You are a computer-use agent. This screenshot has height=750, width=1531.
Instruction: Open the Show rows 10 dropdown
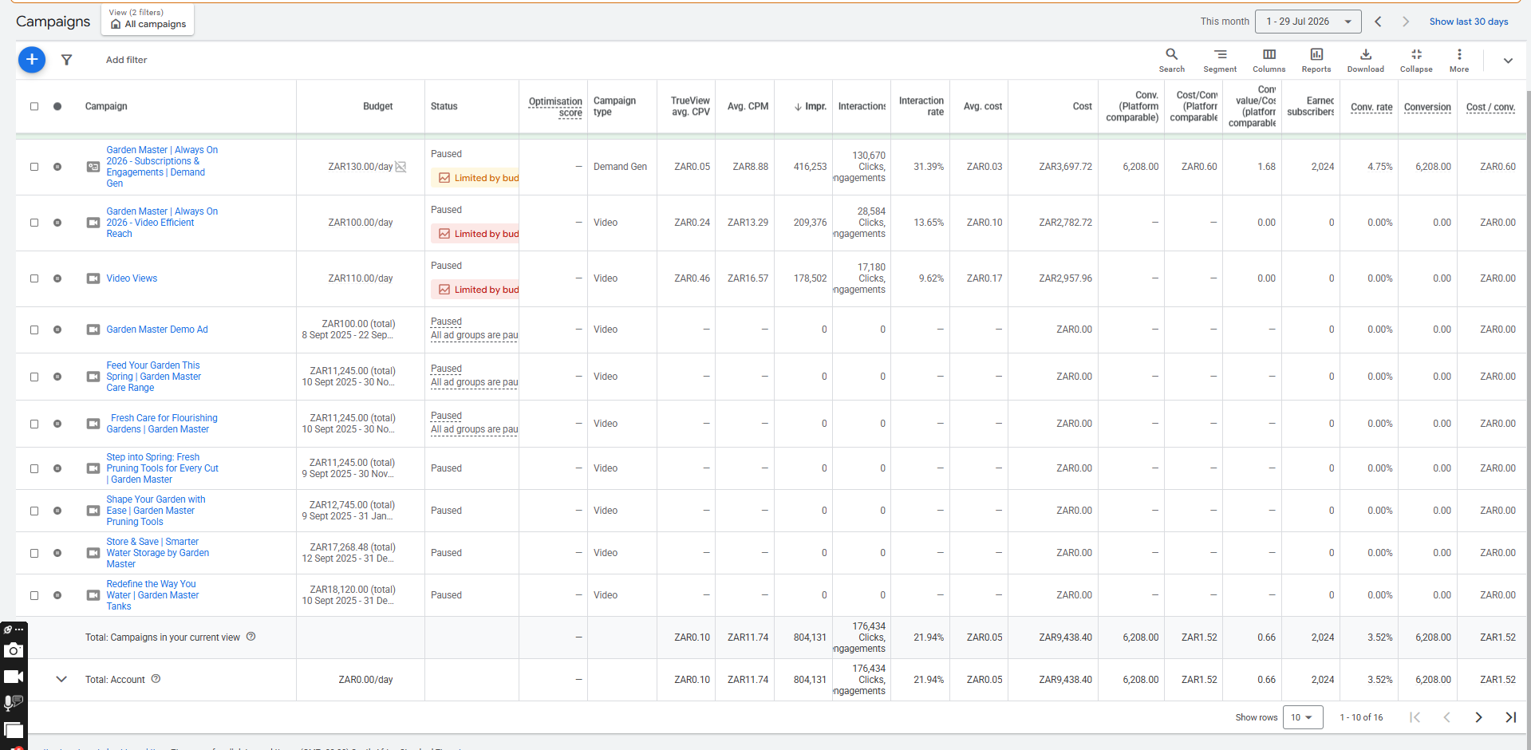coord(1303,717)
